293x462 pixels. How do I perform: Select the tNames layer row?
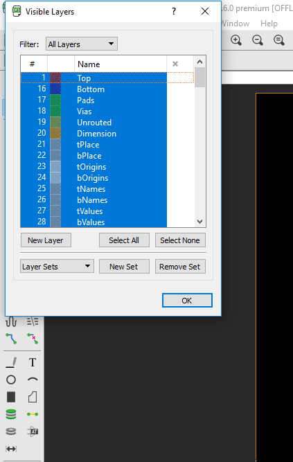pyautogui.click(x=107, y=188)
